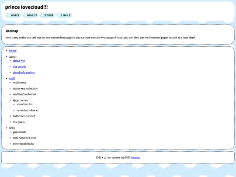This screenshot has height=177, width=236.
Task: Follow the 'stuff' sitemap link
Action: click(x=12, y=78)
